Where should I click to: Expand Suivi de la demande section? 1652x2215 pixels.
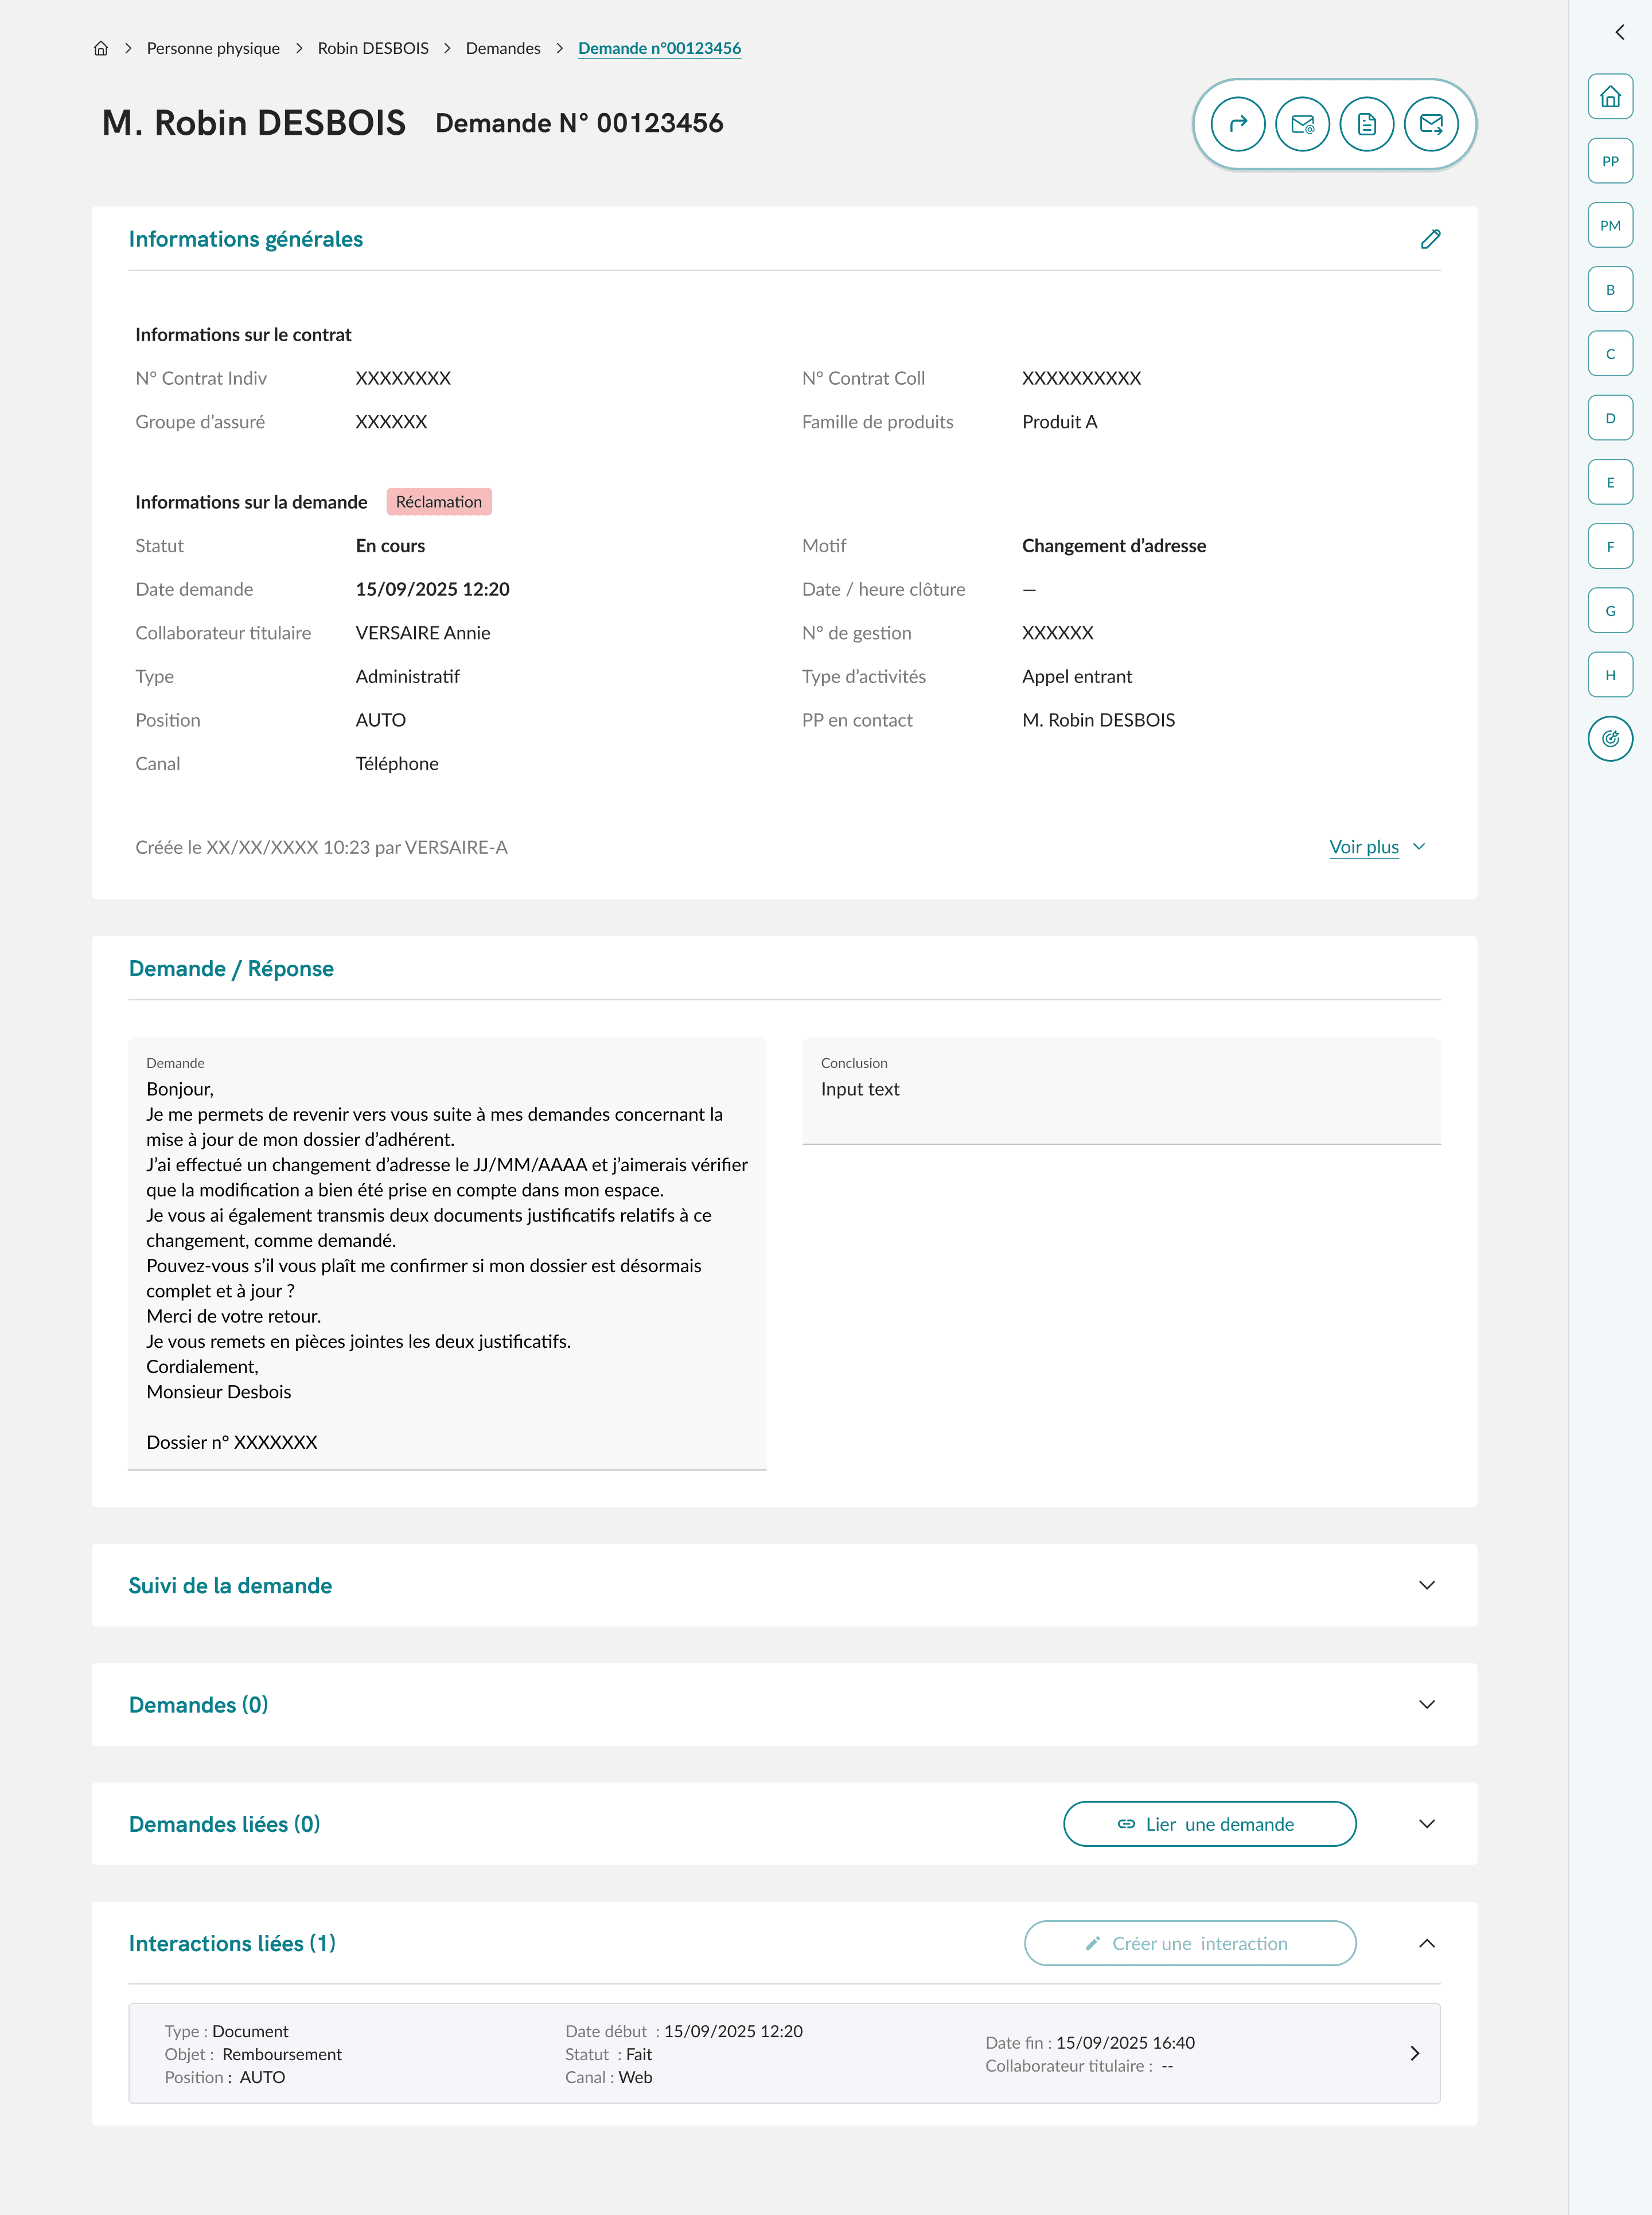coord(1426,1585)
